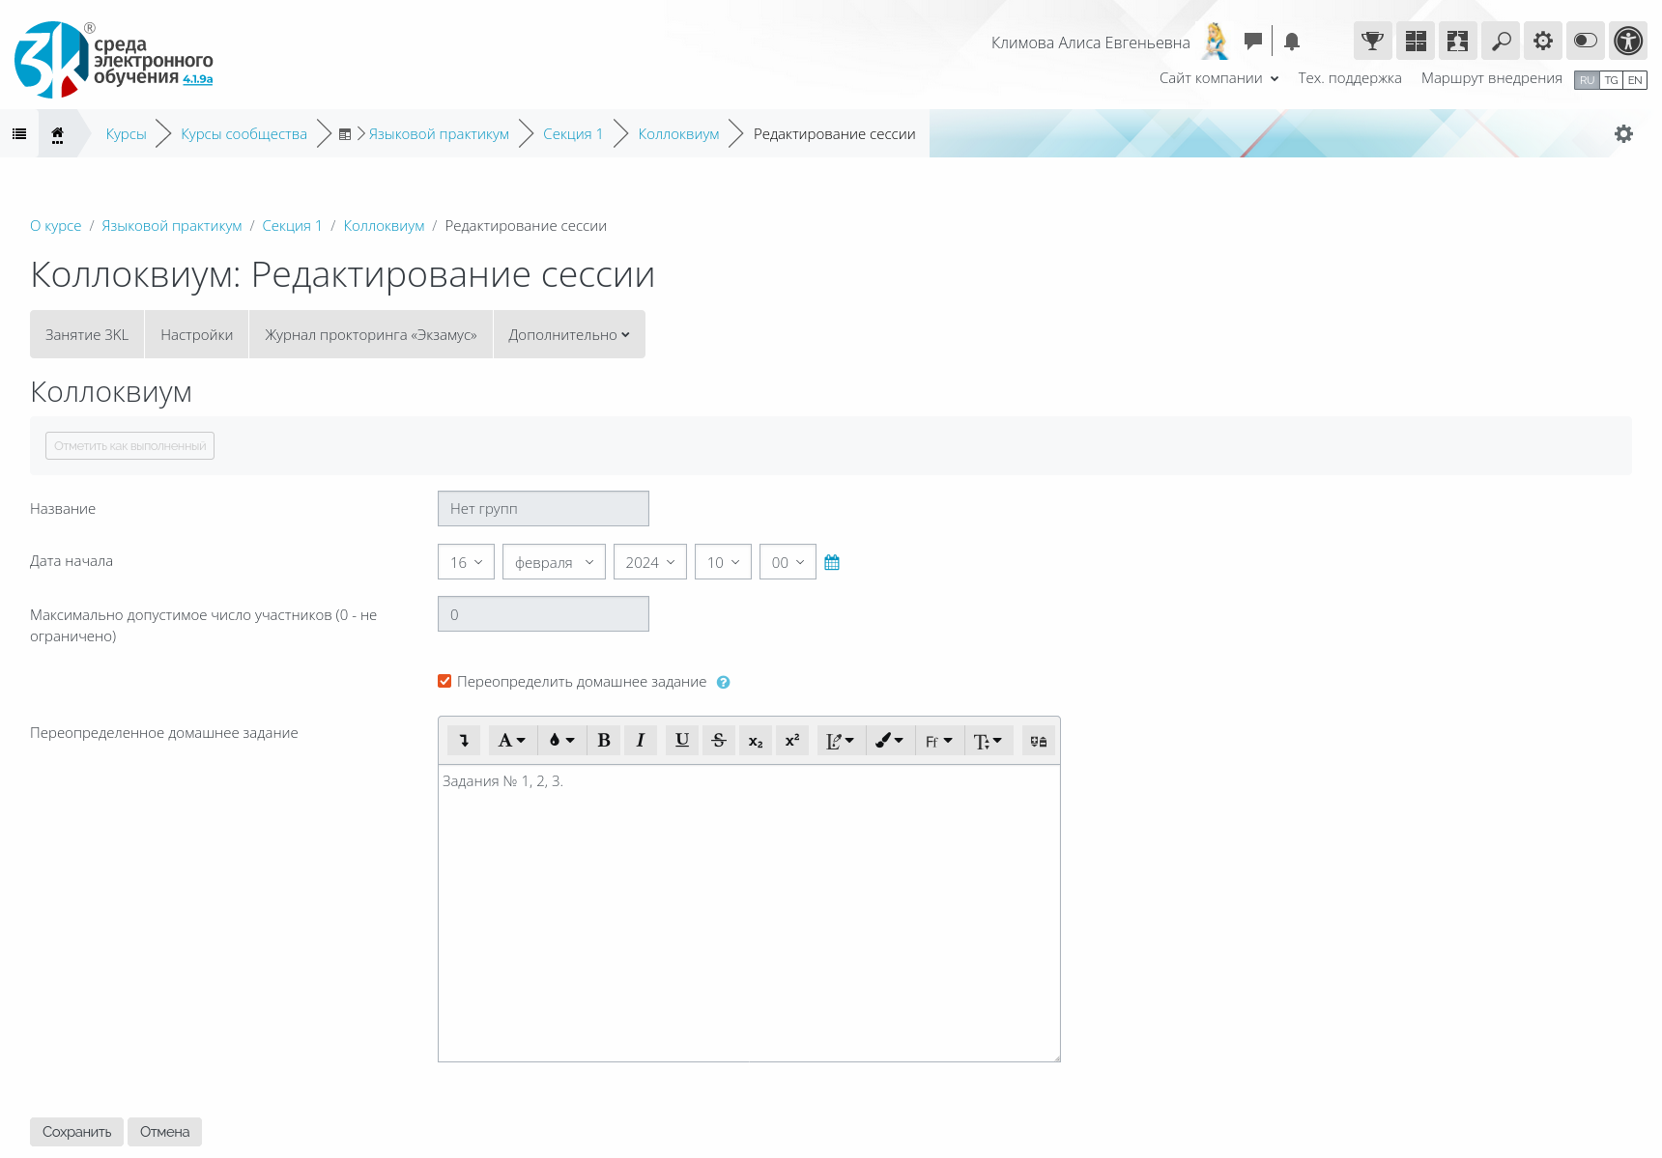Open messages chat bubble icon
Viewport: 1662px width, 1158px height.
(1252, 42)
